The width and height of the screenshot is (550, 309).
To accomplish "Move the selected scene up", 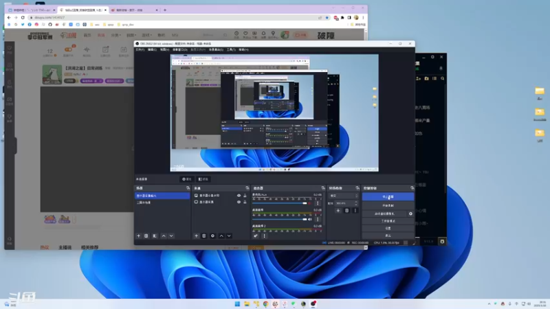I will [164, 236].
